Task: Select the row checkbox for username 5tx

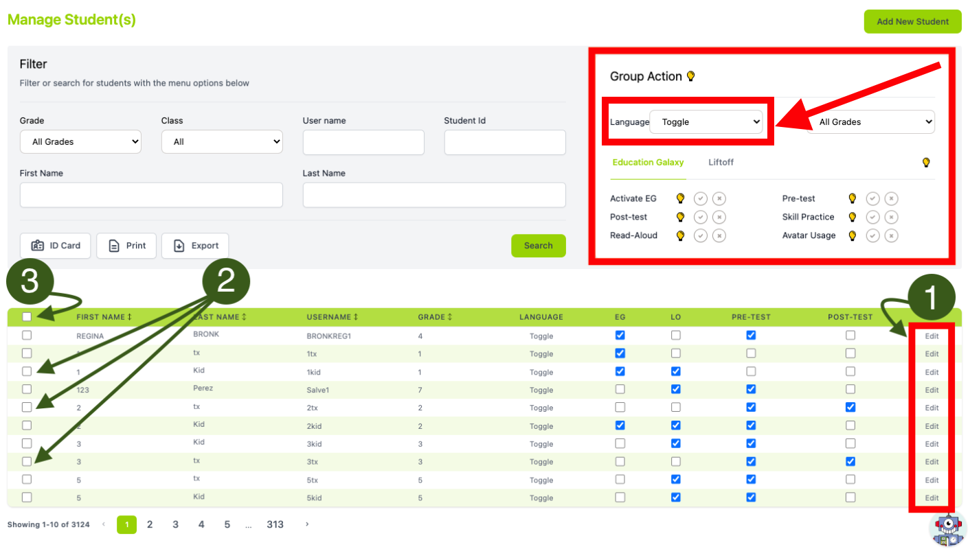Action: click(27, 479)
